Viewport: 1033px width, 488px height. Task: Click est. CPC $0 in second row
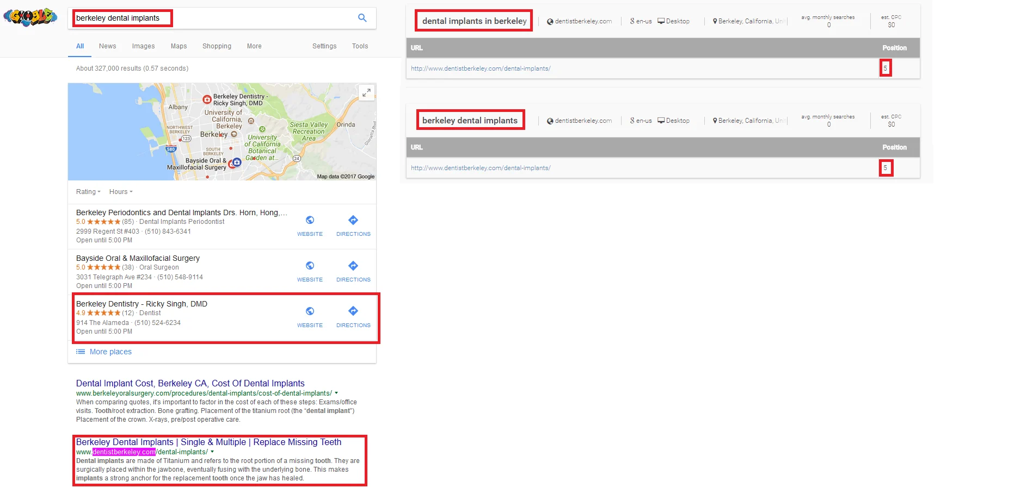[x=891, y=124]
